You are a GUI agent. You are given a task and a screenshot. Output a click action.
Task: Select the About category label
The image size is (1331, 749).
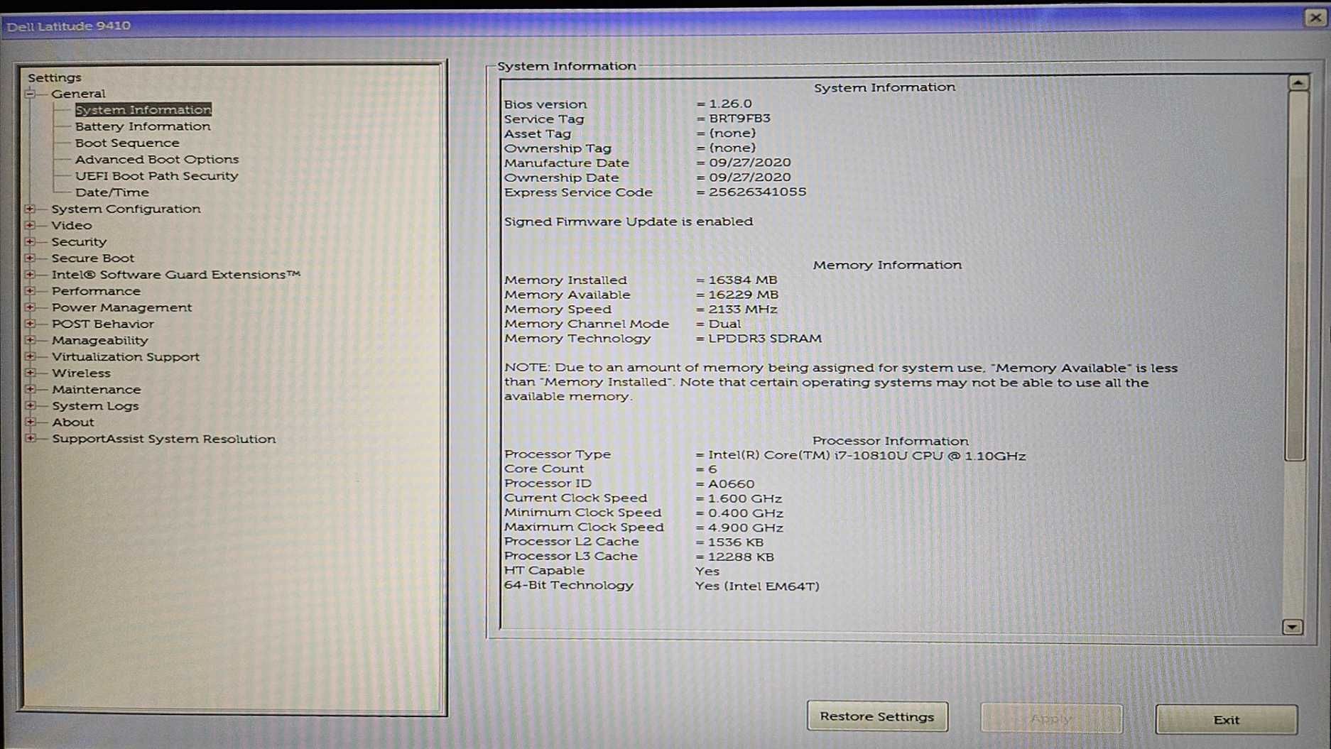tap(72, 422)
